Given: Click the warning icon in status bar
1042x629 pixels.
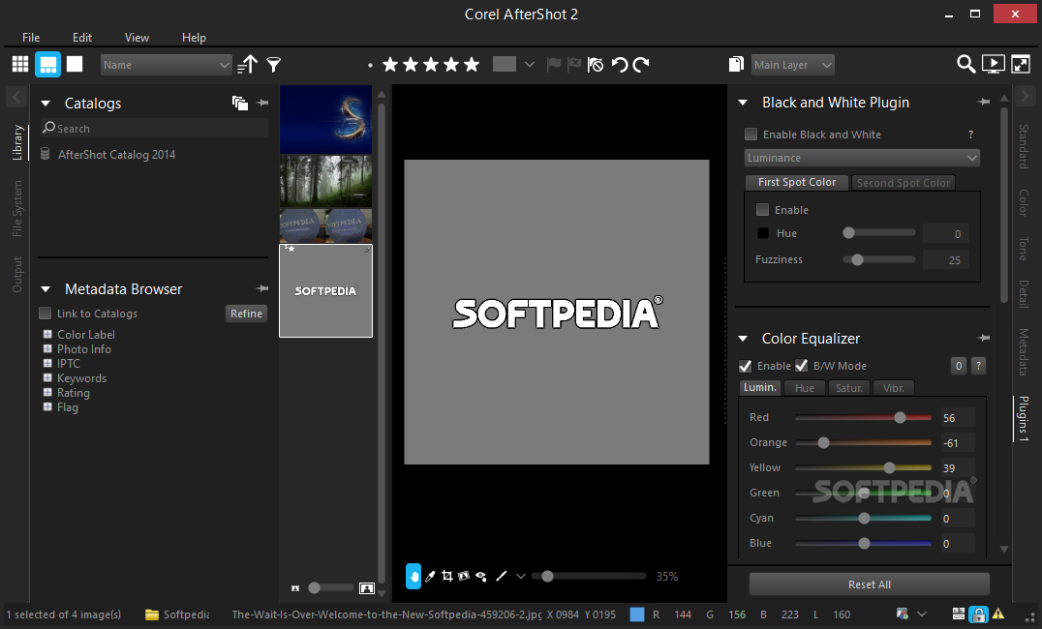Looking at the screenshot, I should point(998,614).
